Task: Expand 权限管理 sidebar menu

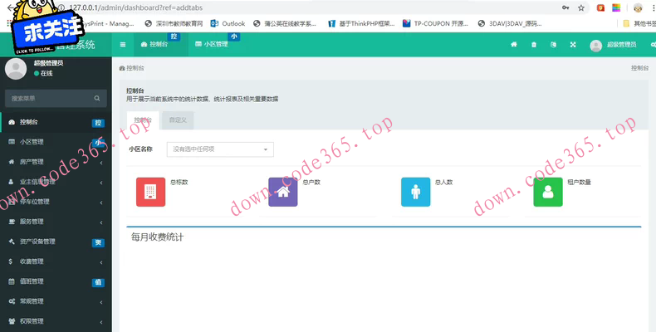Action: click(x=56, y=321)
